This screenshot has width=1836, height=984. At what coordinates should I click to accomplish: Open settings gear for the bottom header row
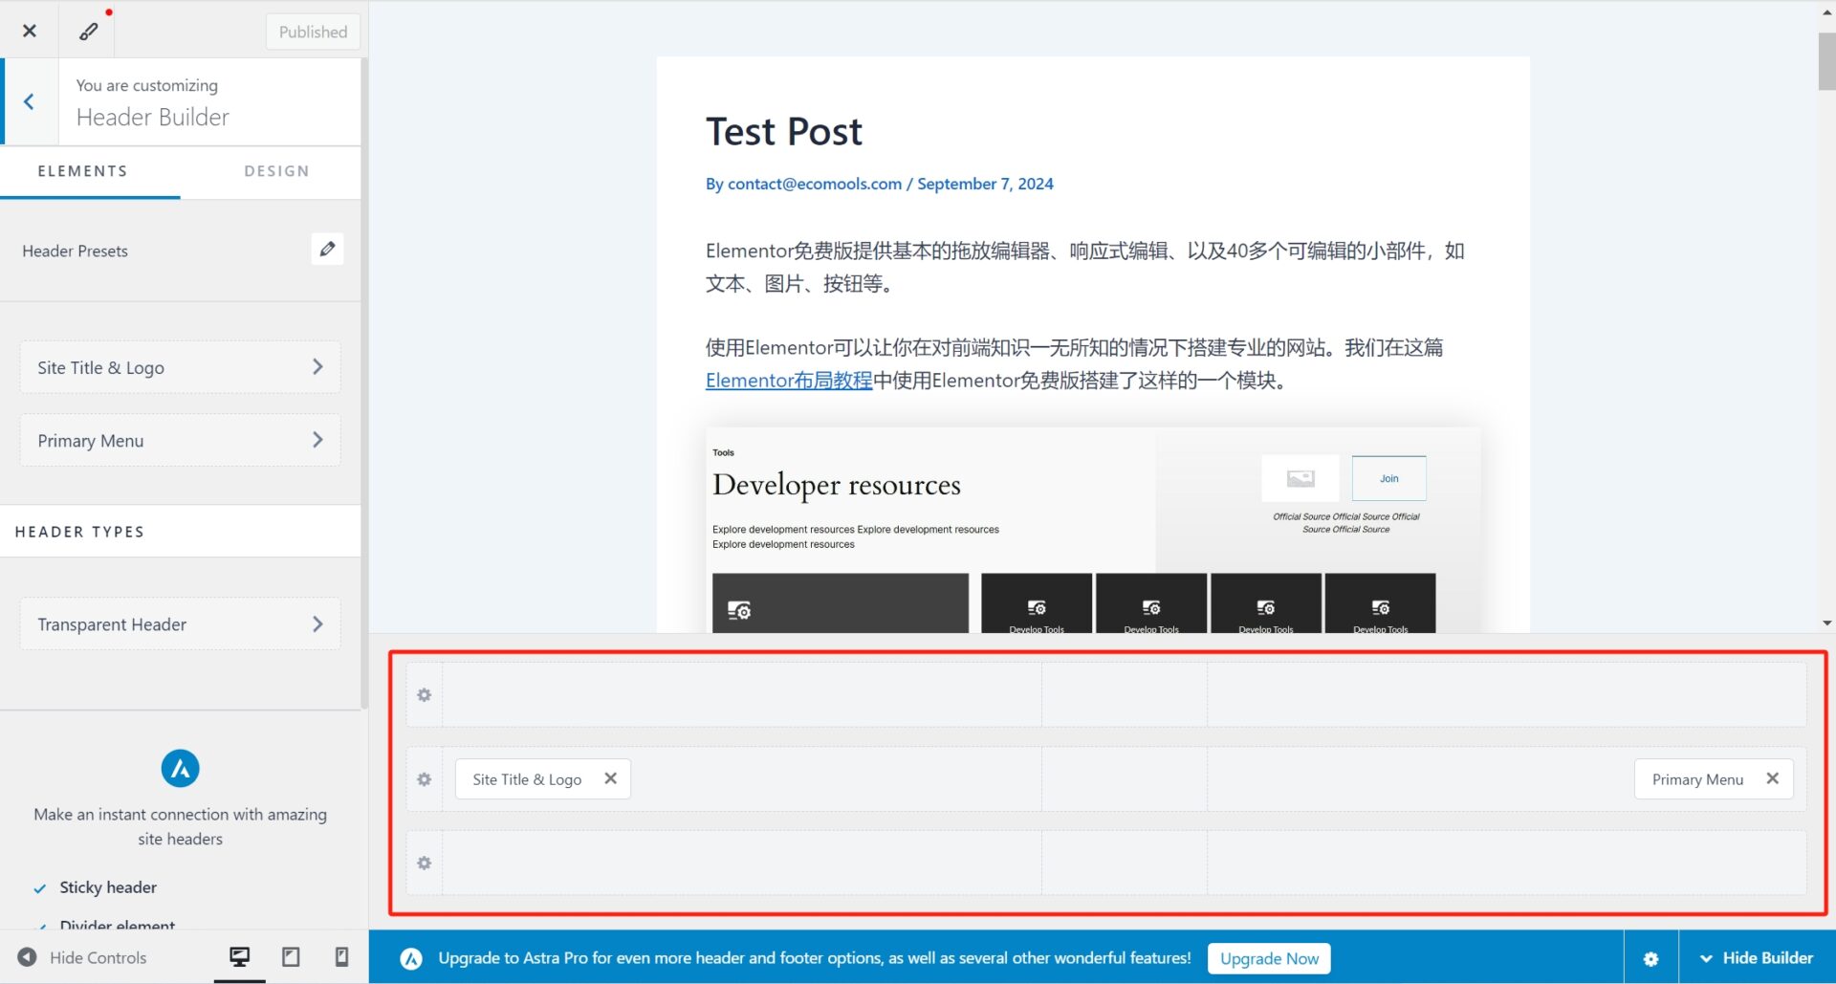click(x=425, y=864)
